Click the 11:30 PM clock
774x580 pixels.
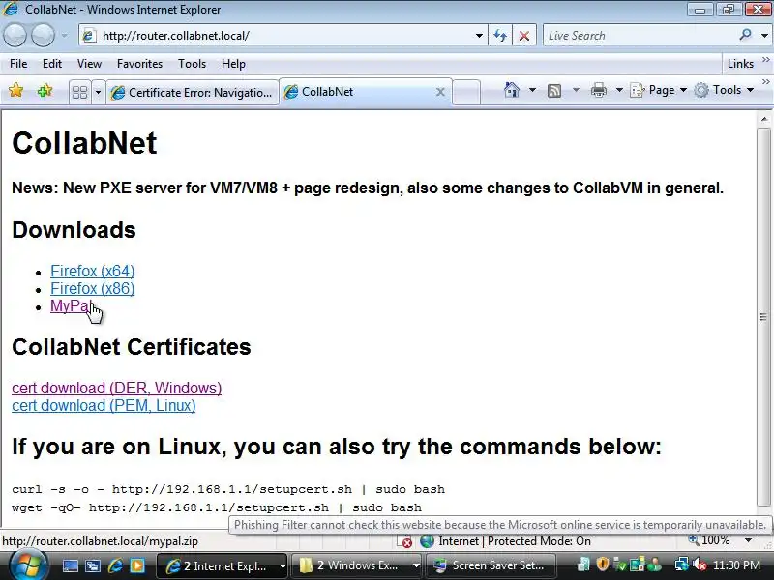[x=736, y=565]
